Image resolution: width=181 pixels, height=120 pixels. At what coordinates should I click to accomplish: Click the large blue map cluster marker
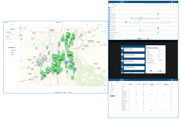coord(66,63)
